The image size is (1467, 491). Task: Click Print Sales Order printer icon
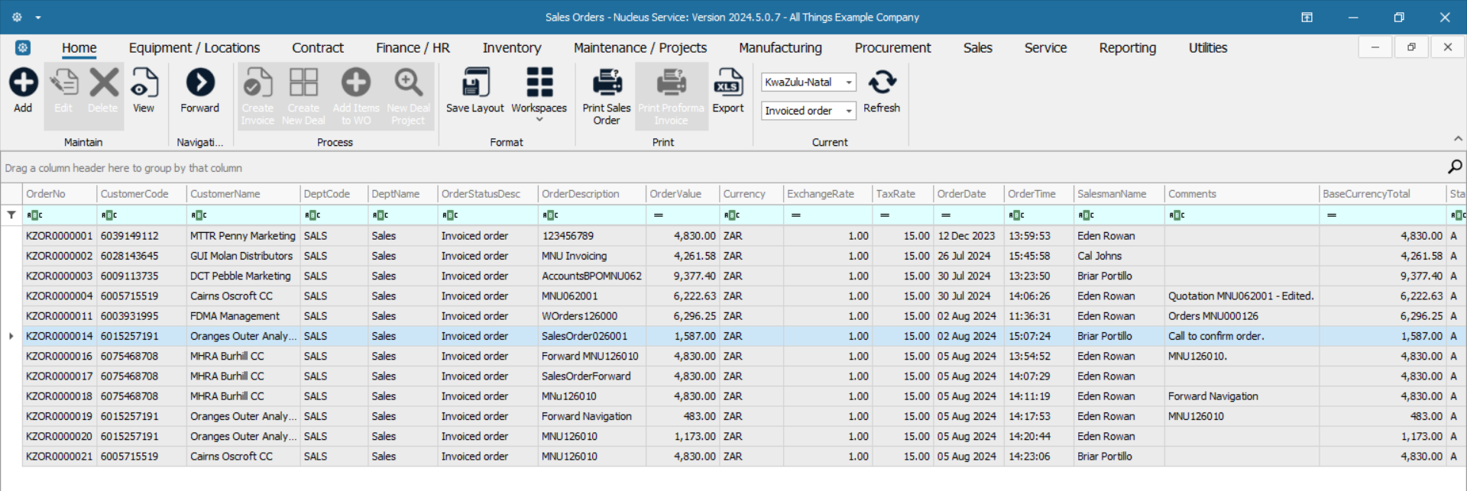[x=607, y=82]
